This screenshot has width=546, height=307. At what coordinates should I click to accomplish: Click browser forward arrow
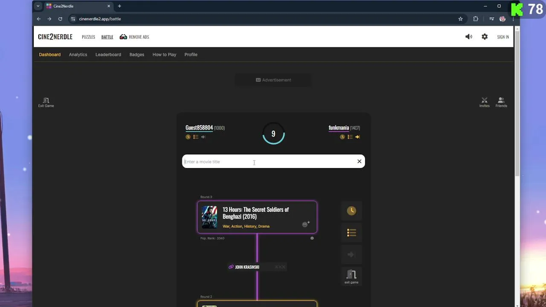[49, 19]
